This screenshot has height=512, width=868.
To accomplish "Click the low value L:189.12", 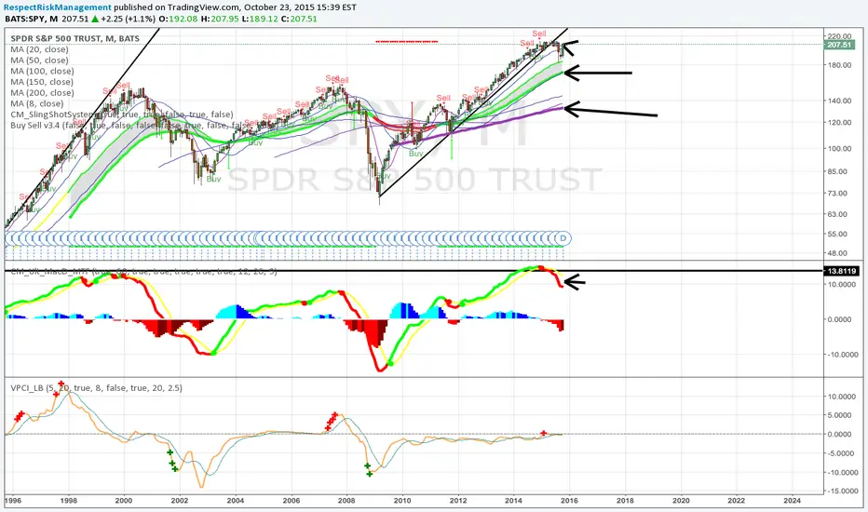I will click(x=260, y=19).
